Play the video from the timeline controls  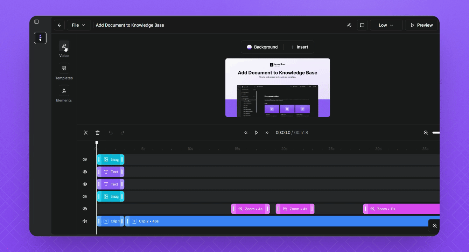(x=257, y=133)
